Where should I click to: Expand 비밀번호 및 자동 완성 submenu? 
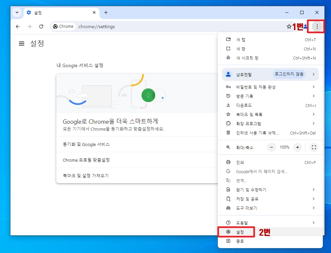point(270,87)
